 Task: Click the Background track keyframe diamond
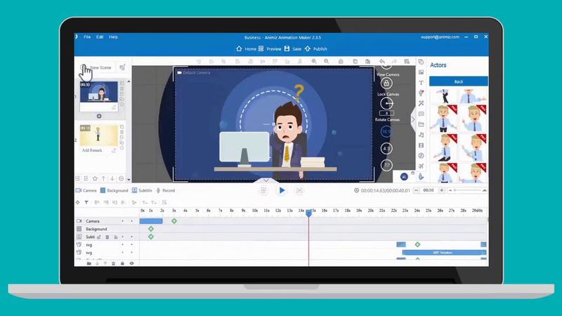point(151,229)
